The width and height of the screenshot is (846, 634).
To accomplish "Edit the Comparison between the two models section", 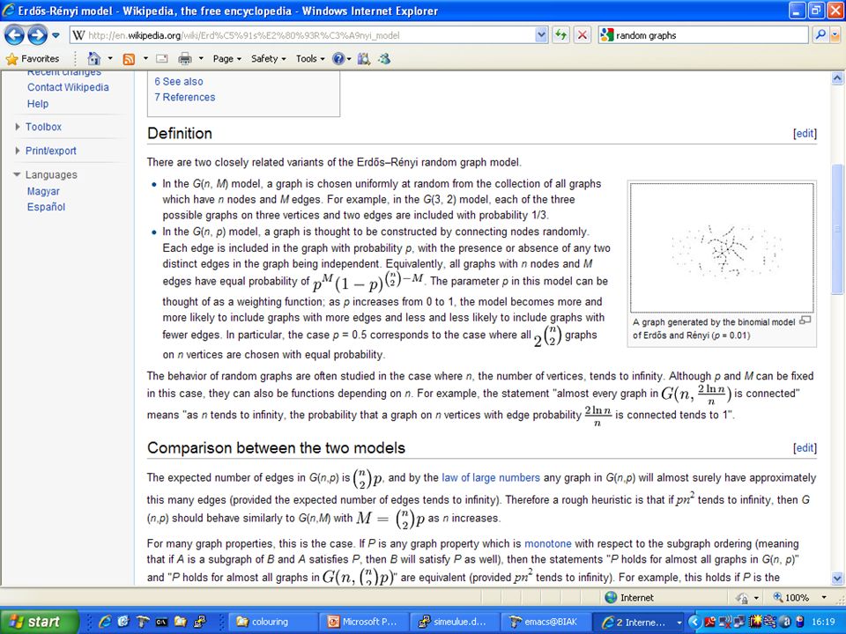I will (x=805, y=448).
